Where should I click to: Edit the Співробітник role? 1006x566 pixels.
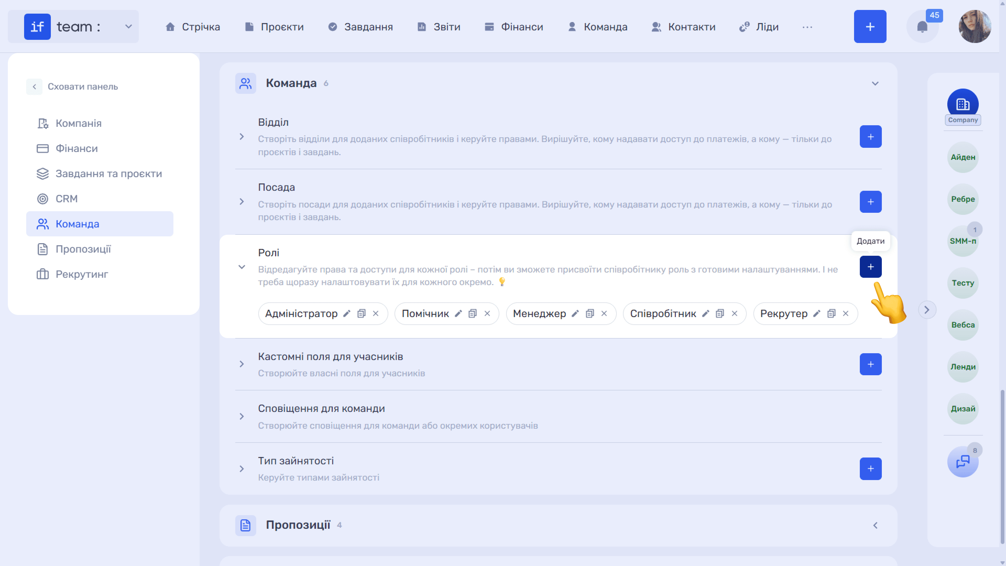[x=705, y=314]
